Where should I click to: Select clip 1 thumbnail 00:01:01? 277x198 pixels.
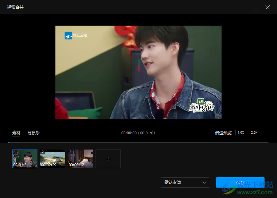pyautogui.click(x=25, y=159)
